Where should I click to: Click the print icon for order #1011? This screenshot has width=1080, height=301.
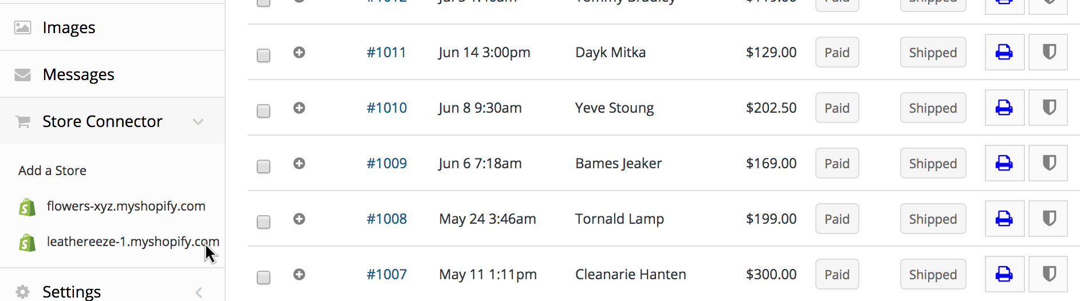coord(1004,53)
